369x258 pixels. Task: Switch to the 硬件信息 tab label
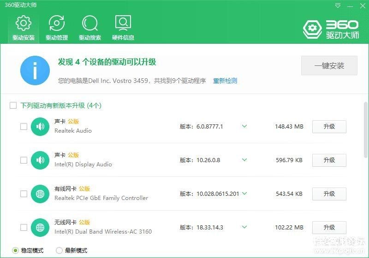pyautogui.click(x=123, y=38)
